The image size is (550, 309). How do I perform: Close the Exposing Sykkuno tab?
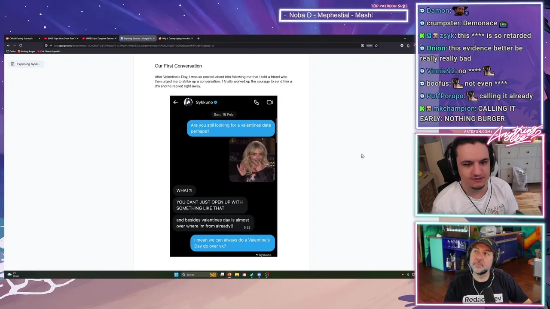pyautogui.click(x=154, y=38)
